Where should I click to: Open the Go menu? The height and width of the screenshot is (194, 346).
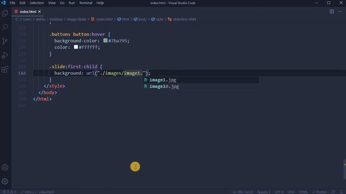tap(62, 3)
